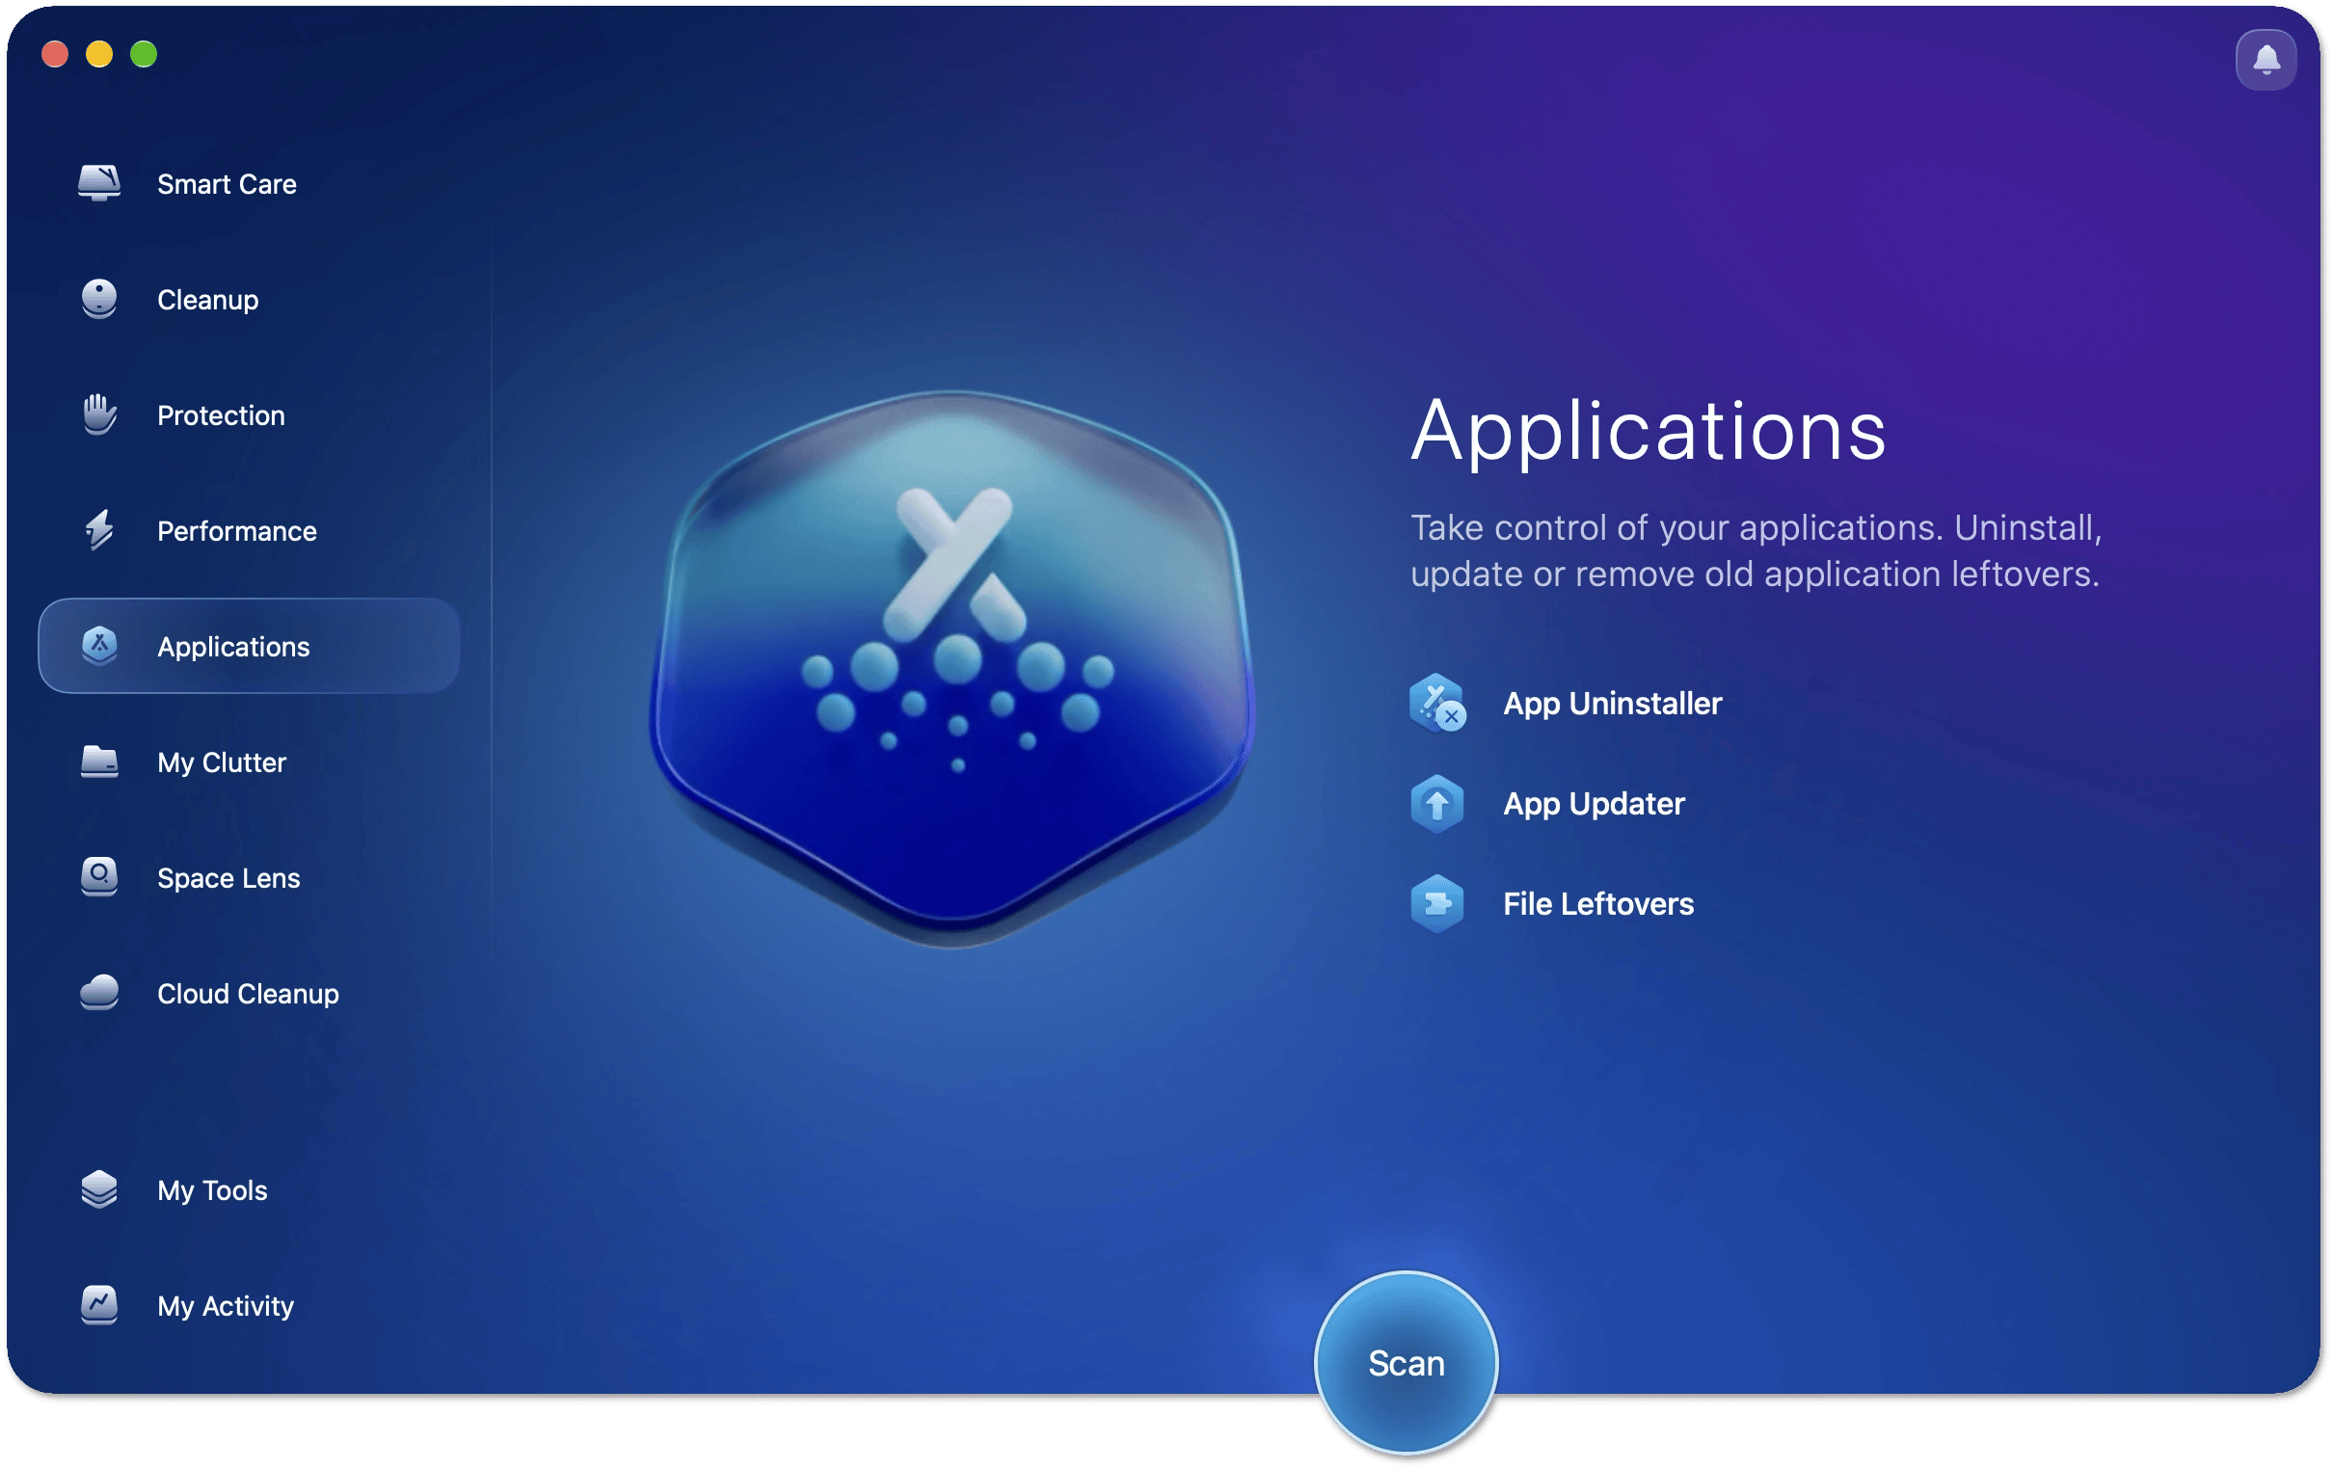The height and width of the screenshot is (1469, 2333).
Task: Open notifications with the bell icon
Action: point(2266,60)
